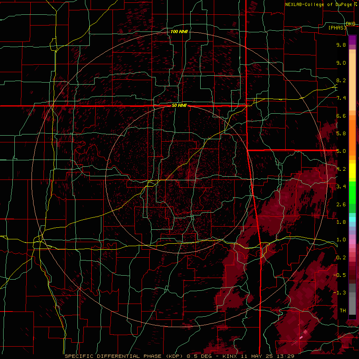Click the 2.6 value on the scale
The width and height of the screenshot is (359, 359).
341,205
